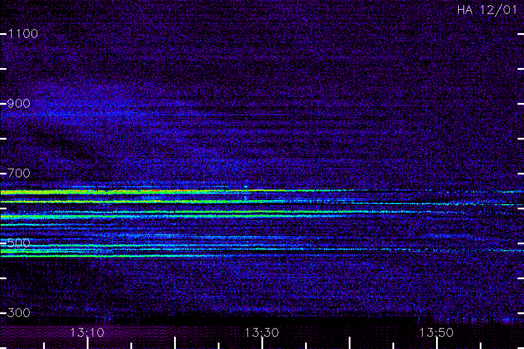Click the HA 12/01 station date label
This screenshot has height=349, width=524.
[x=487, y=10]
